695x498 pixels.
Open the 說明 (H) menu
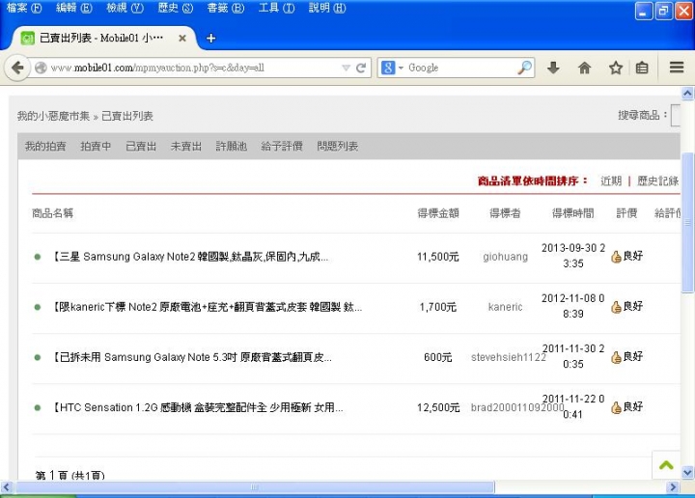(x=327, y=8)
